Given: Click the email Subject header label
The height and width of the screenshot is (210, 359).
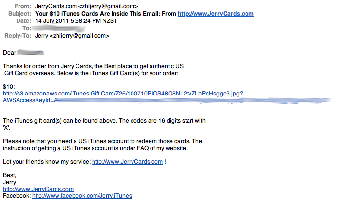Looking at the screenshot, I should point(19,14).
